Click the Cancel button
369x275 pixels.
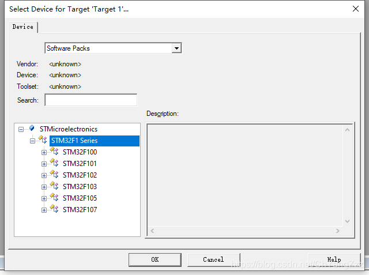(x=213, y=259)
